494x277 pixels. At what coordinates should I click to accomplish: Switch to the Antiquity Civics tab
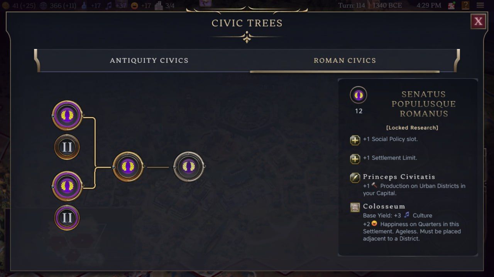tap(149, 60)
